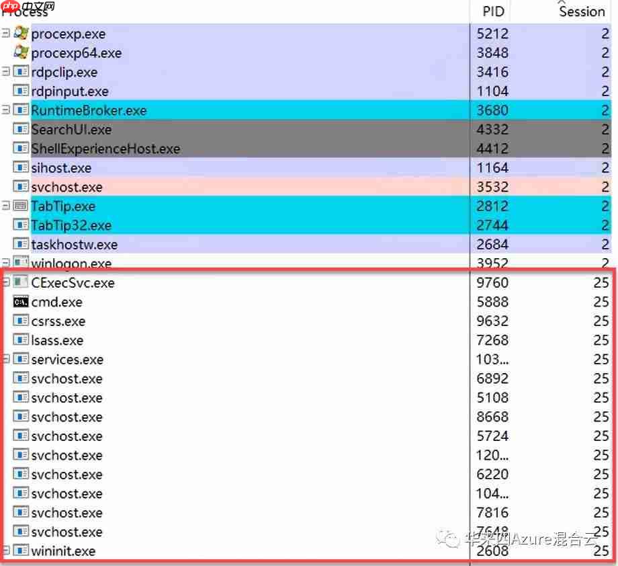This screenshot has width=618, height=566.
Task: Click the lsass.exe process icon
Action: click(x=21, y=340)
